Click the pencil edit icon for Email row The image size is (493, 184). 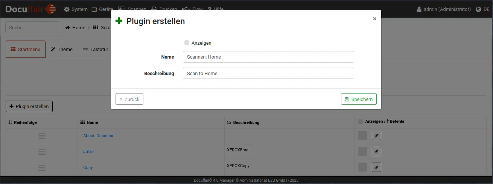[x=376, y=151]
